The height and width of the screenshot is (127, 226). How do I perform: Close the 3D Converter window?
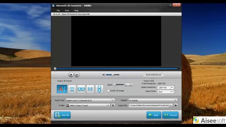pos(177,5)
